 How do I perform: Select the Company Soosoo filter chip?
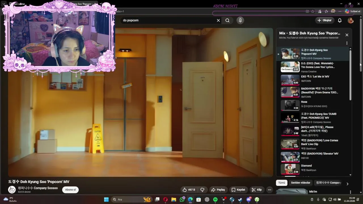click(328, 183)
